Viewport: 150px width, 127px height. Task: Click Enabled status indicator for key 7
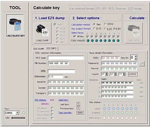coord(136,113)
